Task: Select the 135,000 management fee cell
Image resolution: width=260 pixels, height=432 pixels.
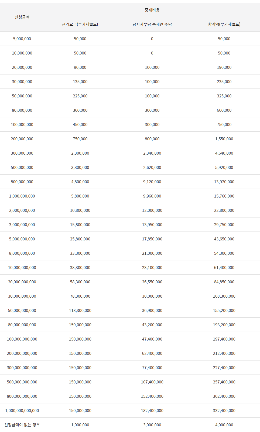Action: point(80,81)
